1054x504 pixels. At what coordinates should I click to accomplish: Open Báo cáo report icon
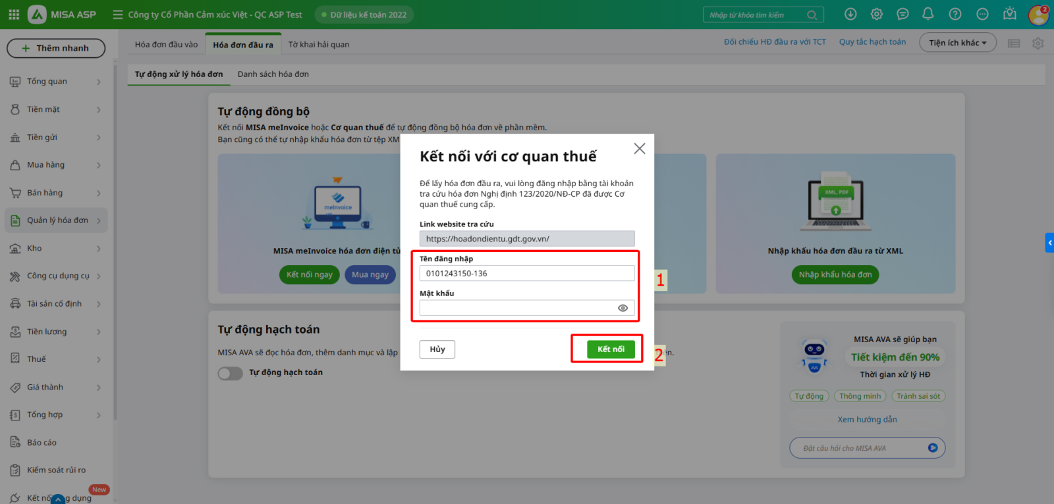point(15,443)
